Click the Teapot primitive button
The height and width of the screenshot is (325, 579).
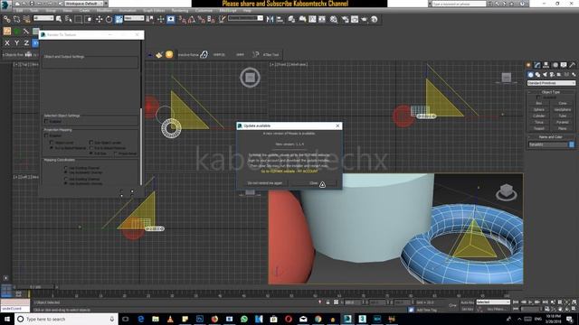click(539, 128)
